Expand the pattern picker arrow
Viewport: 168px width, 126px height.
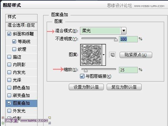click(104, 55)
